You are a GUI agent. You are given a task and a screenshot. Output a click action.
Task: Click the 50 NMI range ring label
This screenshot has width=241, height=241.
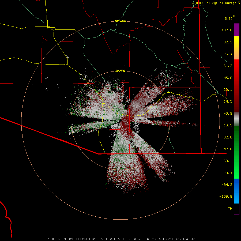[120, 71]
